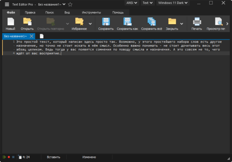Screen dimensions: 232x162
Task: Play the macro with the green triangle
Action: [4, 157]
